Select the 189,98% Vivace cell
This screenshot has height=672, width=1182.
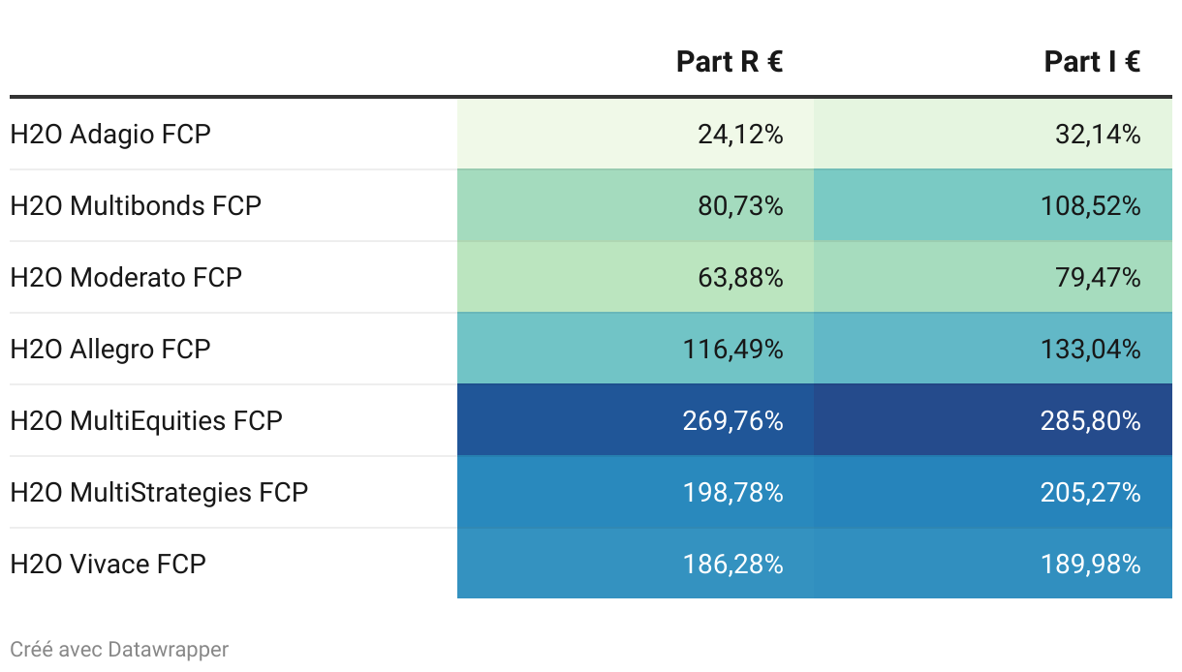pos(1089,565)
